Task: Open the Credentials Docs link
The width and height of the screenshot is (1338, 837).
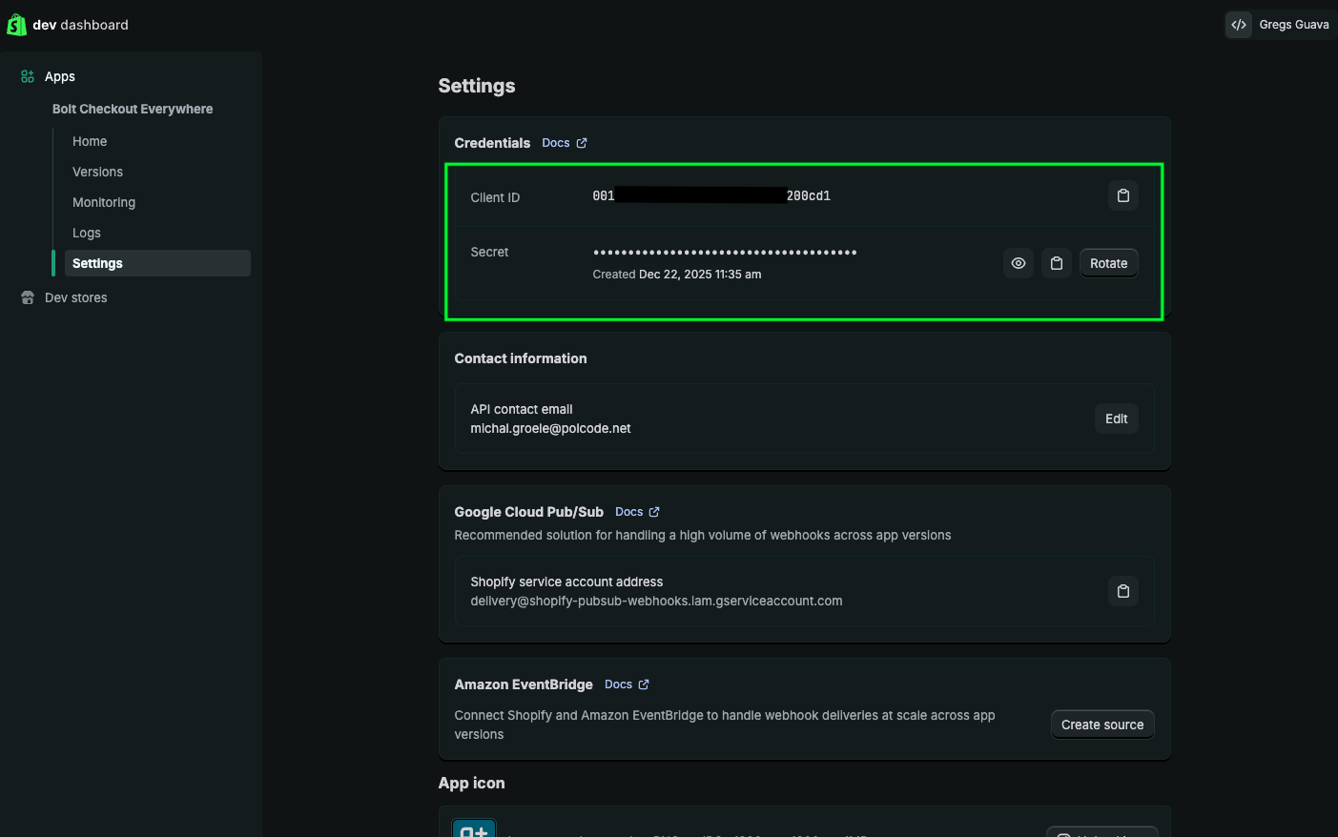Action: pyautogui.click(x=564, y=143)
